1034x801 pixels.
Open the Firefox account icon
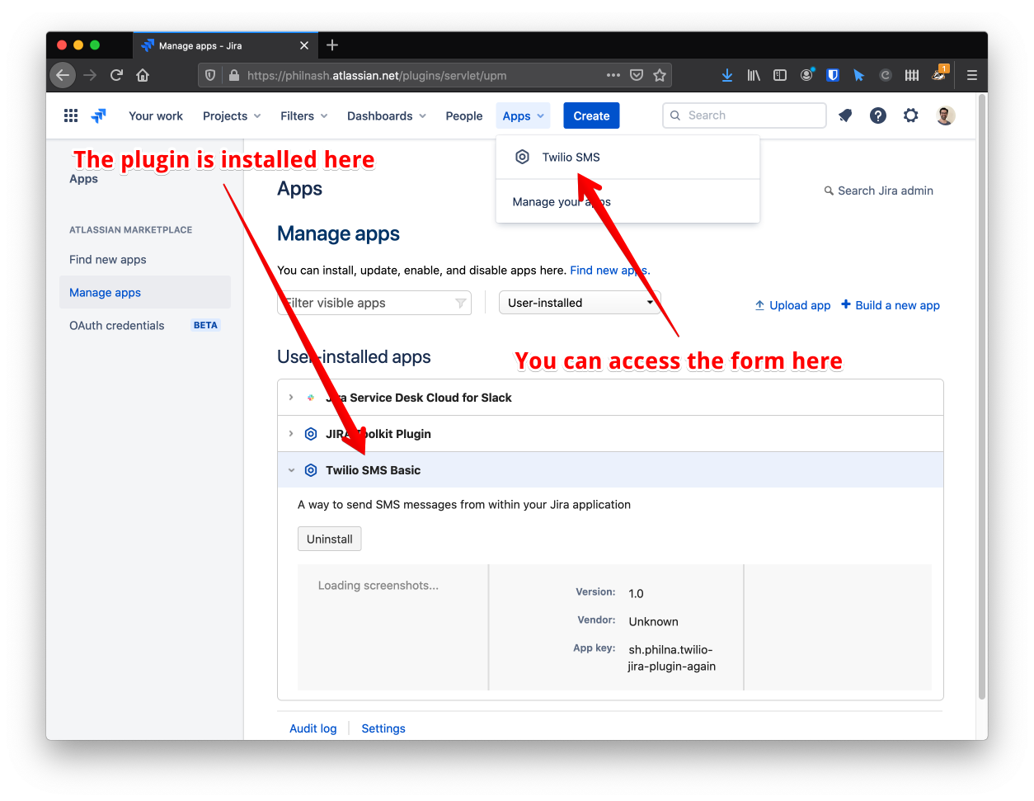[x=806, y=75]
